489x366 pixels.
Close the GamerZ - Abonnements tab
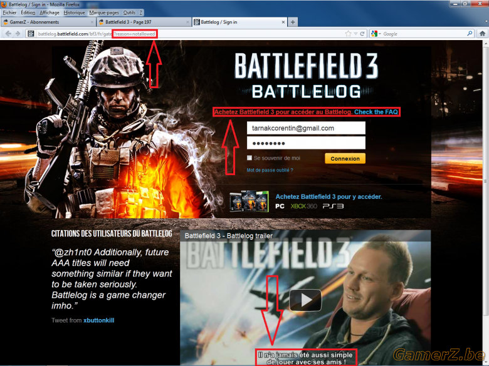92,22
